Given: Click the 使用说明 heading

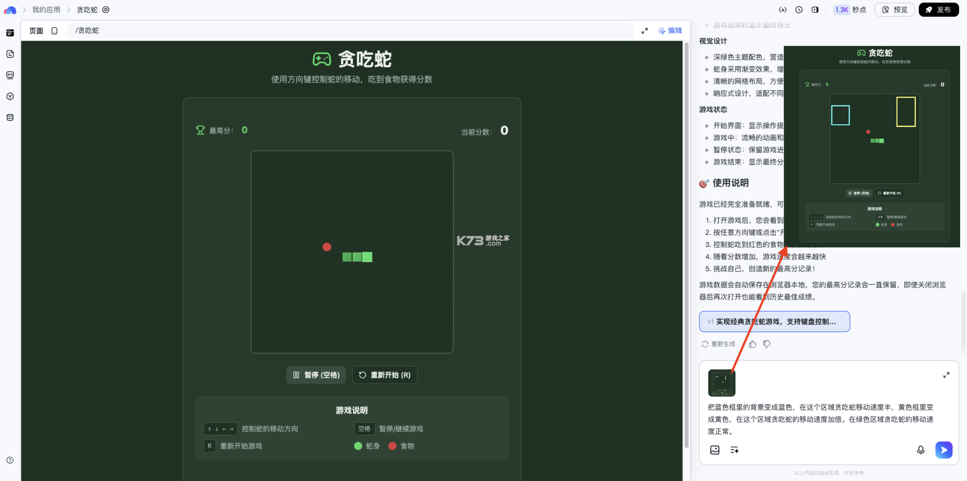Looking at the screenshot, I should coord(730,183).
